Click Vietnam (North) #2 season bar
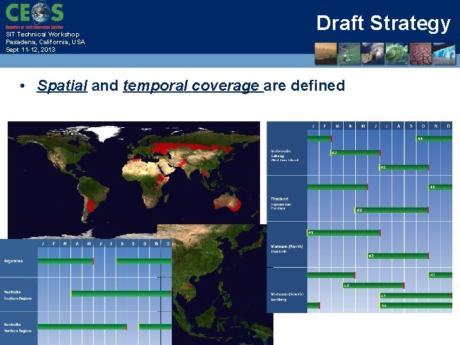The image size is (460, 345). click(398, 256)
